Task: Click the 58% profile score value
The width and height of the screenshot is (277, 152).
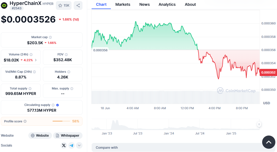Action: click(76, 121)
